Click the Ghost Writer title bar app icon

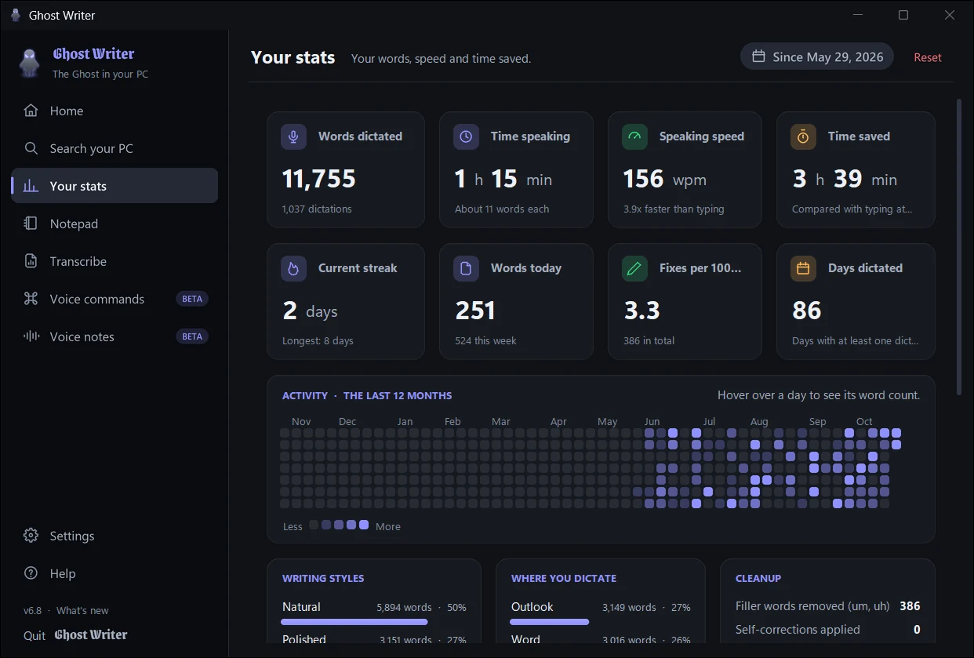click(x=15, y=15)
